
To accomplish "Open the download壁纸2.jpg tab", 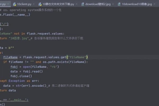I will click(x=98, y=4).
